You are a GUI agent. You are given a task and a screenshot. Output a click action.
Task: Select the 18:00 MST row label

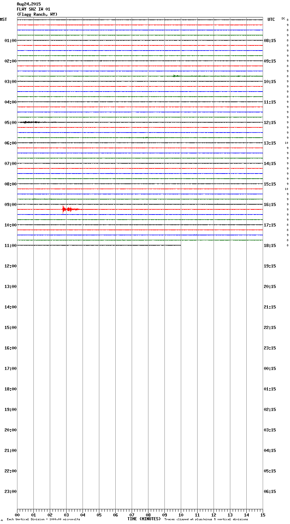coord(10,389)
